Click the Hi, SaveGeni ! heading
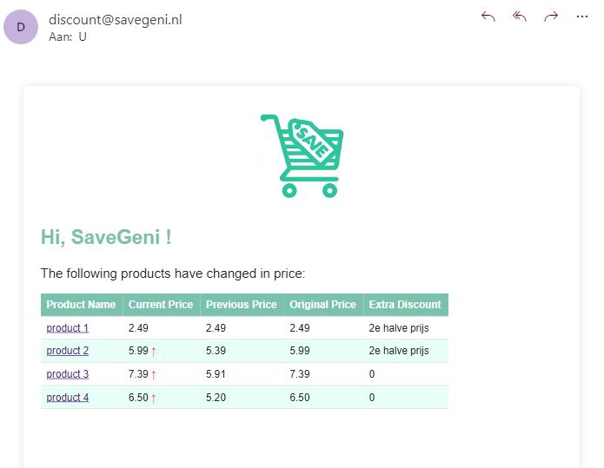 106,237
